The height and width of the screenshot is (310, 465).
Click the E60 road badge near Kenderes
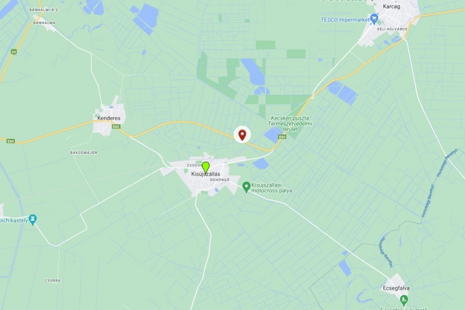coord(116,127)
